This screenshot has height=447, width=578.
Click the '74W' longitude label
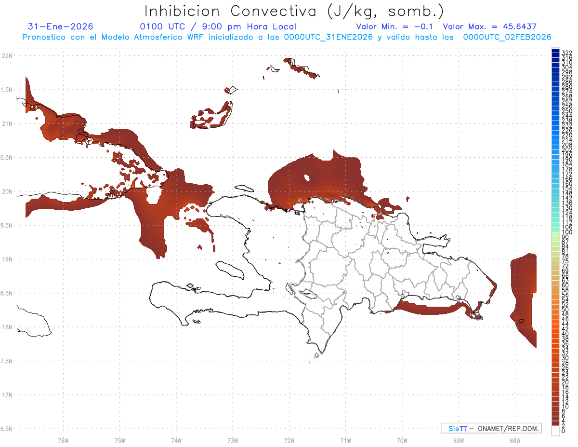(x=176, y=440)
